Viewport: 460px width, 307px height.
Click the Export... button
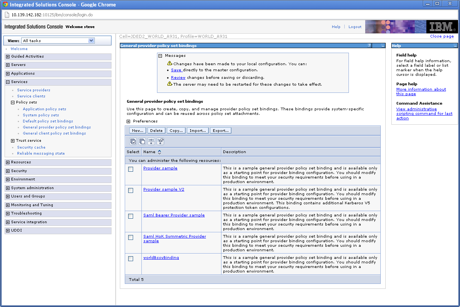click(x=221, y=130)
